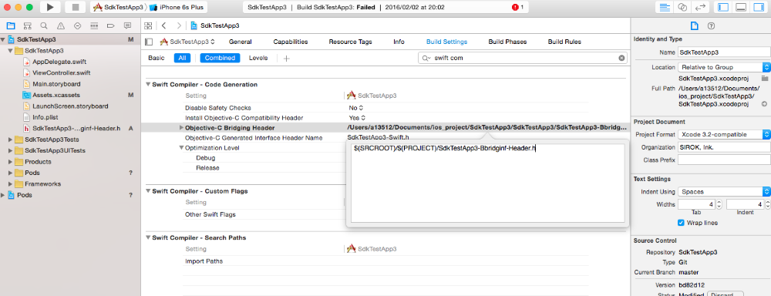Collapse the Optimization Level setting
The height and width of the screenshot is (296, 771).
pos(182,148)
